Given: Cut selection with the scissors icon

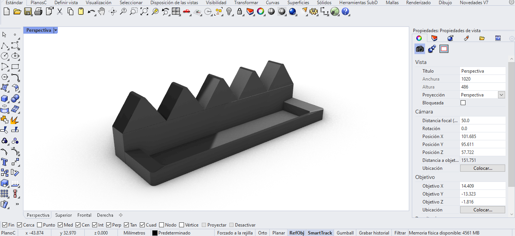Looking at the screenshot, I should click(x=60, y=11).
